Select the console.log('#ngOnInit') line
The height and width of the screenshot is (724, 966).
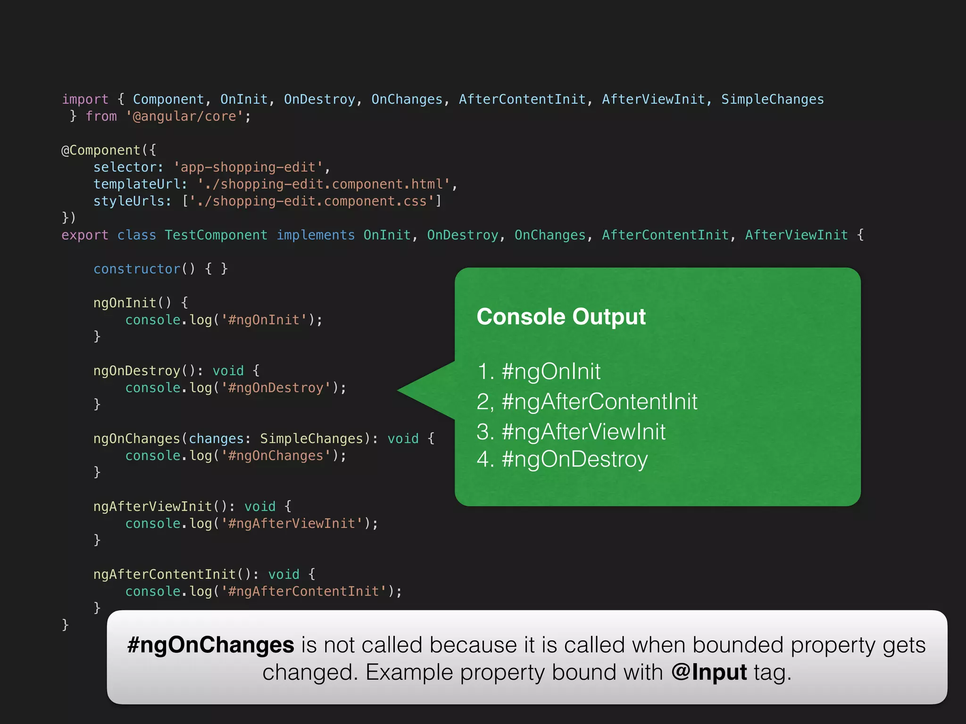coord(224,320)
